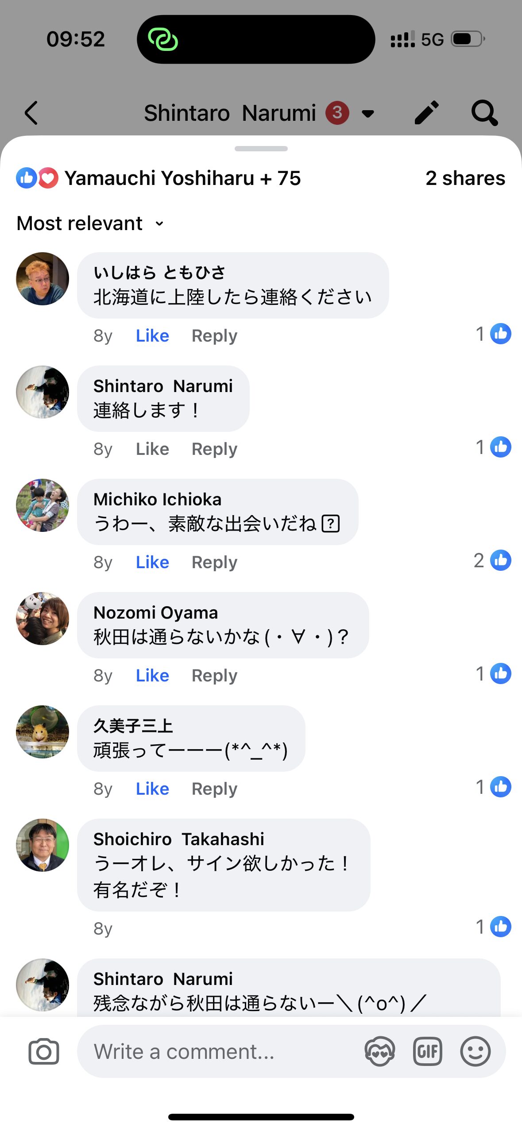Open Nozomi Oyama's profile picture
Viewport: 522px width, 1131px height.
[x=43, y=619]
